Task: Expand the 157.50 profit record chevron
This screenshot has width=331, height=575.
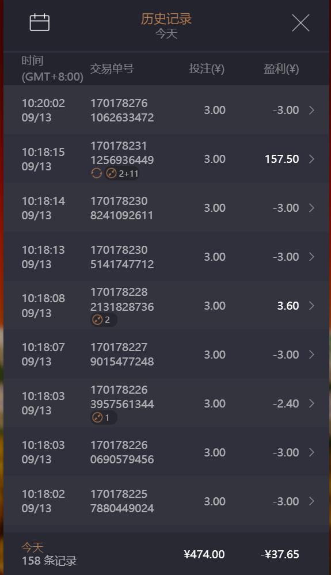Action: [x=311, y=159]
